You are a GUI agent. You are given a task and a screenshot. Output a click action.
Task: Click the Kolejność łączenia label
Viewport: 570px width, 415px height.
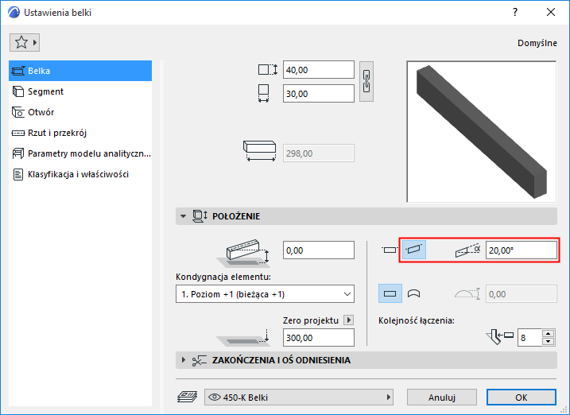click(x=417, y=320)
